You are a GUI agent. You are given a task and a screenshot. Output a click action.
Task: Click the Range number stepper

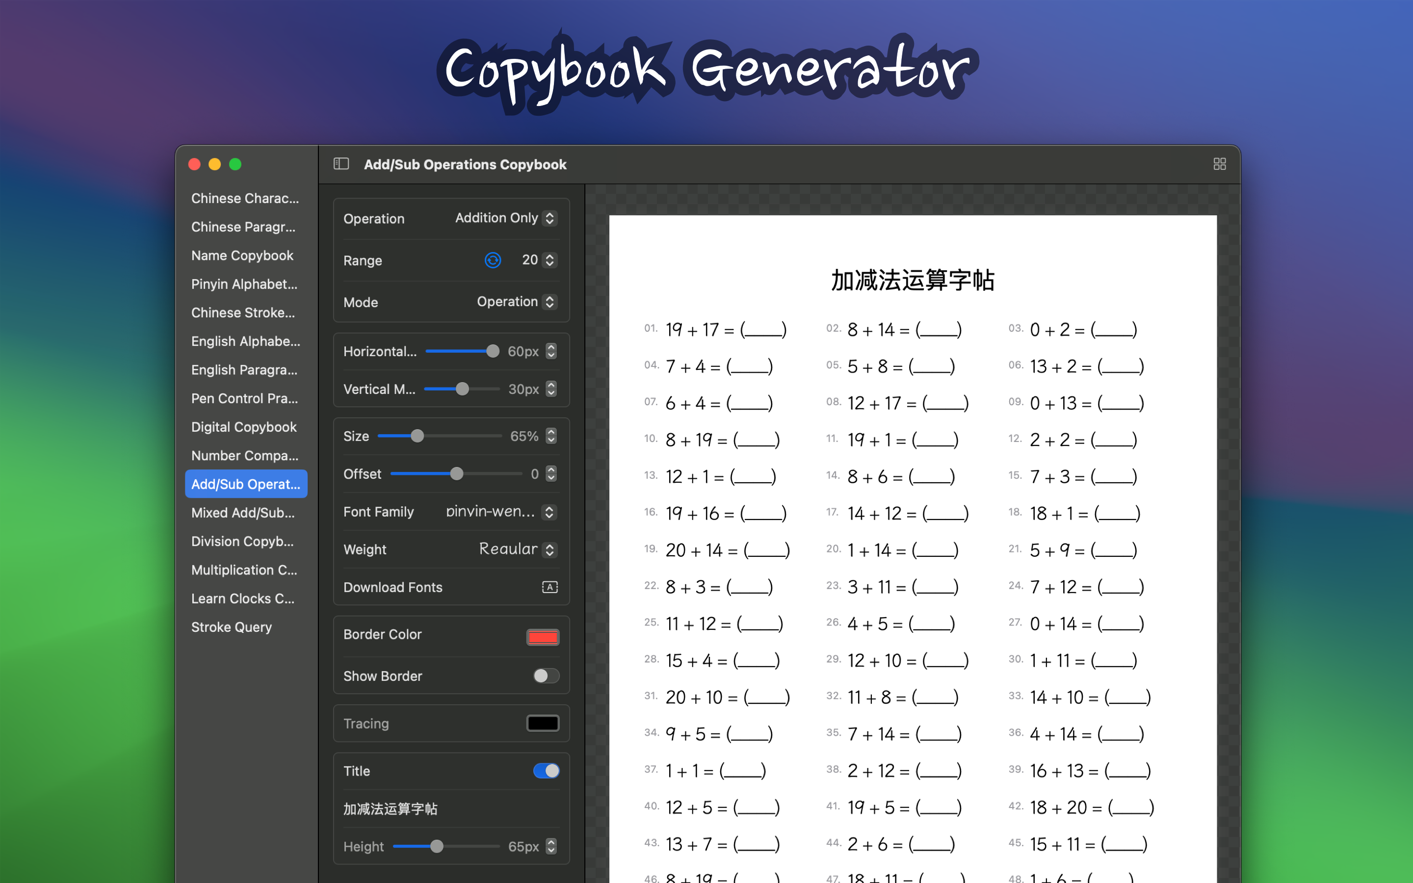(549, 260)
